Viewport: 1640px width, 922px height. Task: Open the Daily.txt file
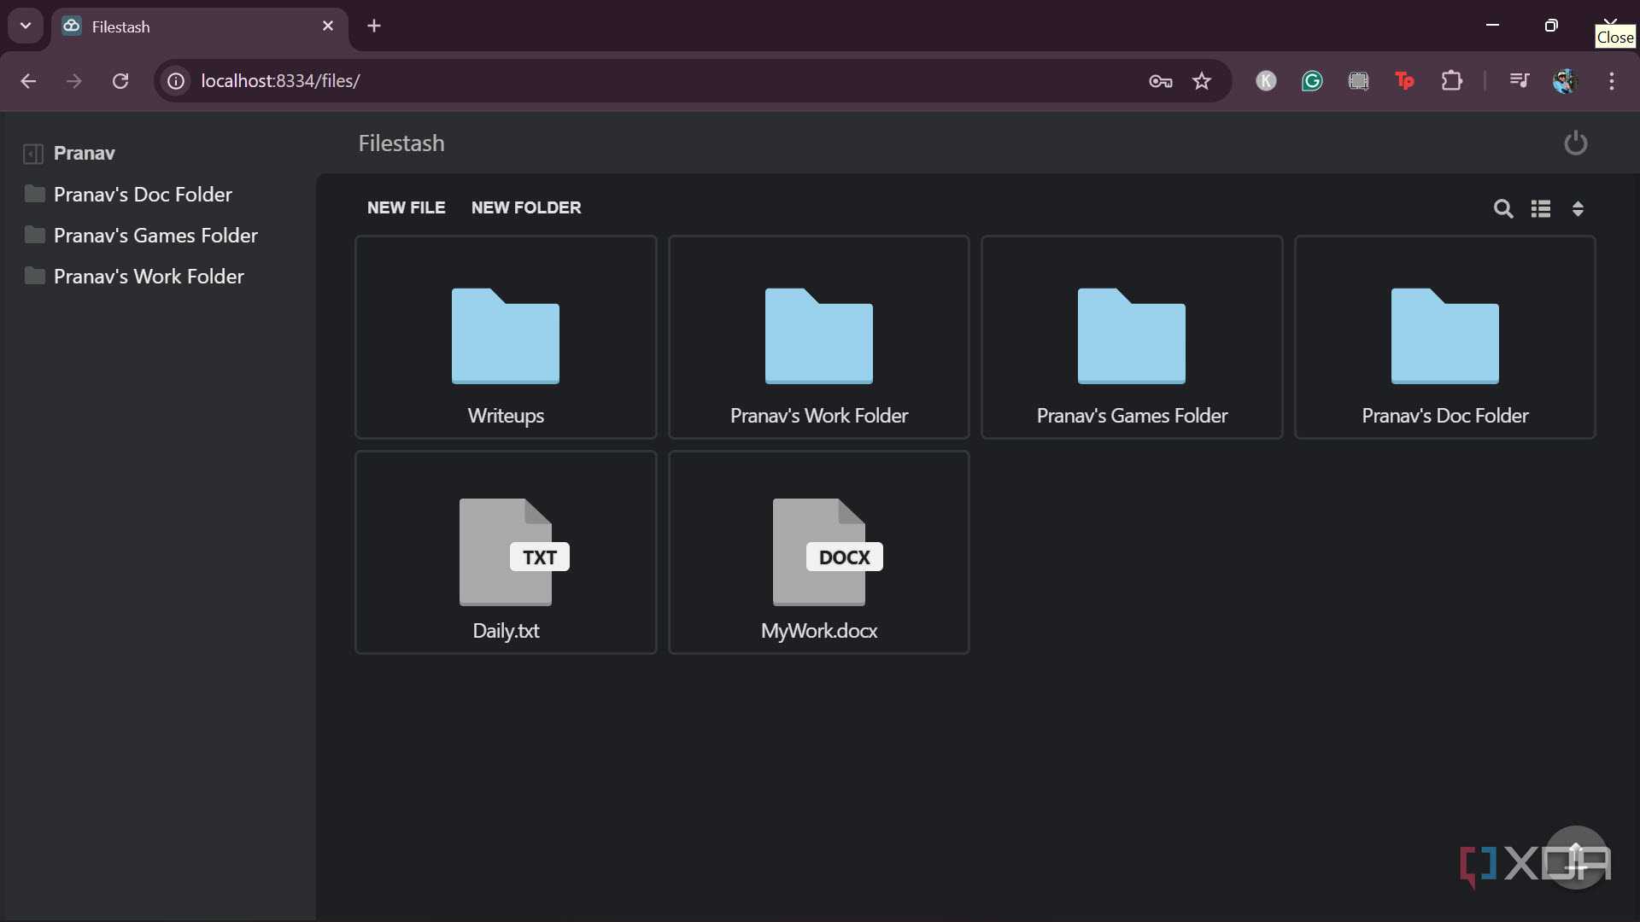tap(506, 552)
